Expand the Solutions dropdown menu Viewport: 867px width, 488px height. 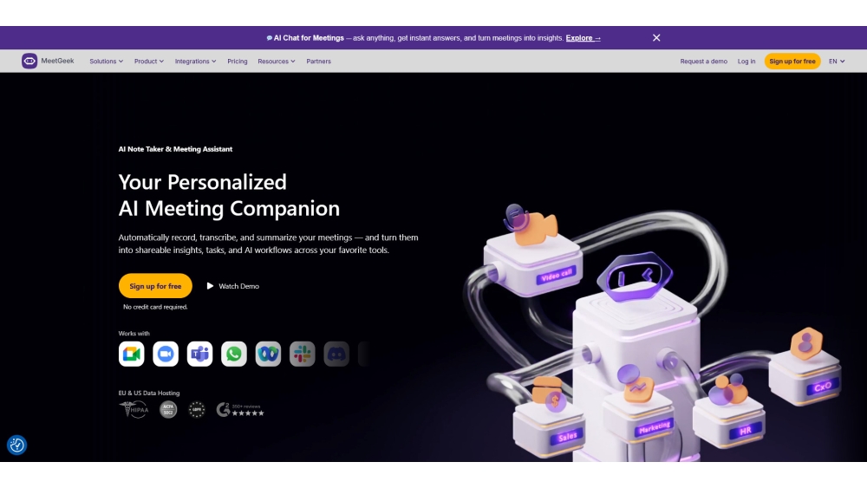(x=106, y=62)
